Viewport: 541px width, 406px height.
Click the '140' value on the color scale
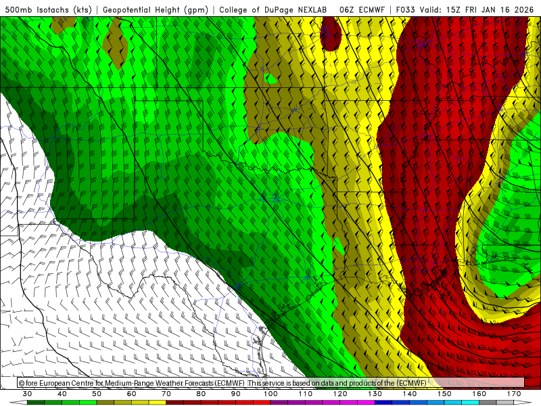tap(410, 394)
